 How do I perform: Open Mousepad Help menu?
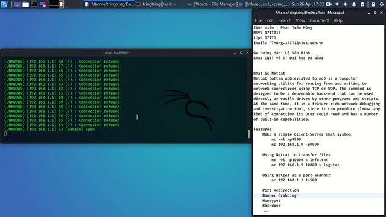[338, 20]
